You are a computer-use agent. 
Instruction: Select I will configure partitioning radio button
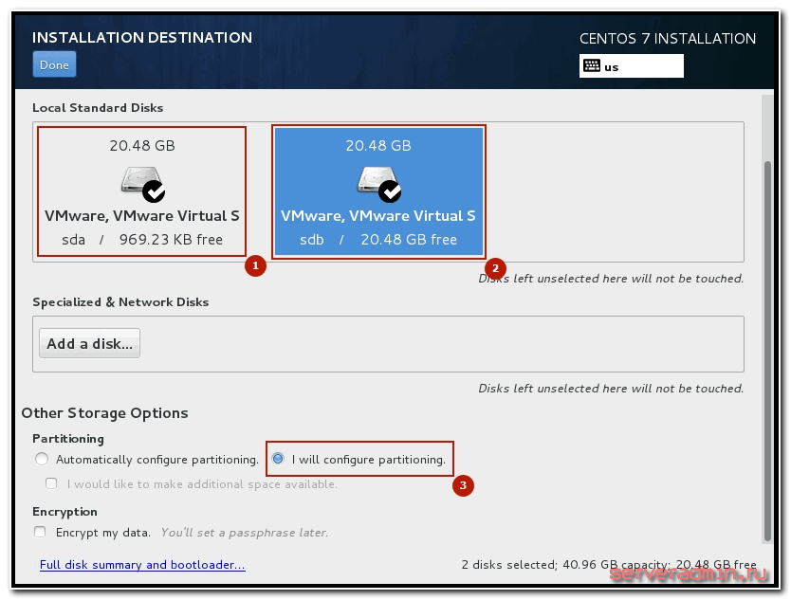(278, 459)
